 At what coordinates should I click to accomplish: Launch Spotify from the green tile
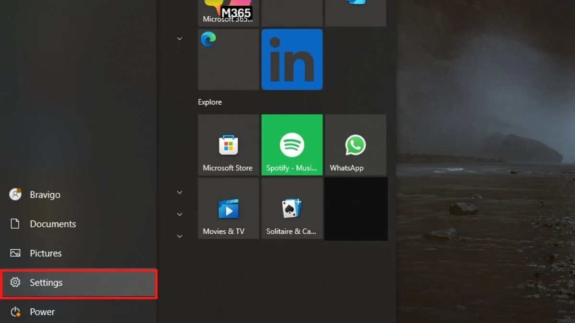point(292,145)
